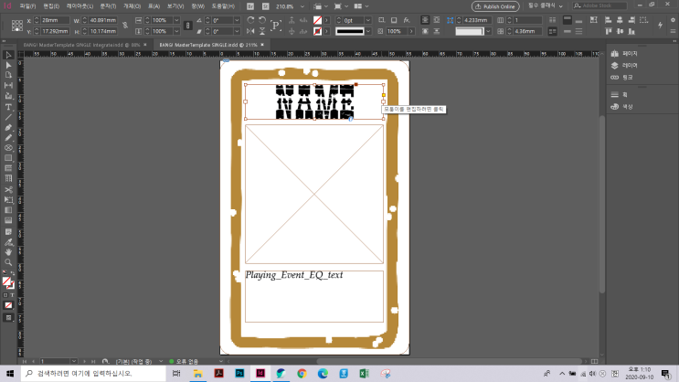Open Excel from the Windows taskbar
Screen dimensions: 679x382
click(365, 374)
